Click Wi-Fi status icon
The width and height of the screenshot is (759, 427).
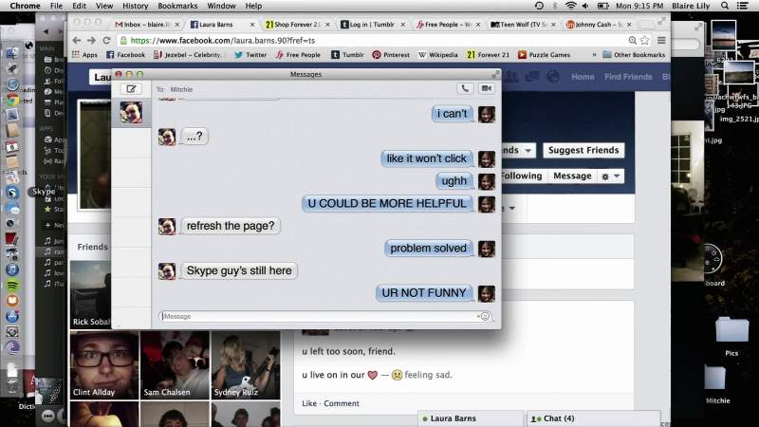tap(571, 6)
